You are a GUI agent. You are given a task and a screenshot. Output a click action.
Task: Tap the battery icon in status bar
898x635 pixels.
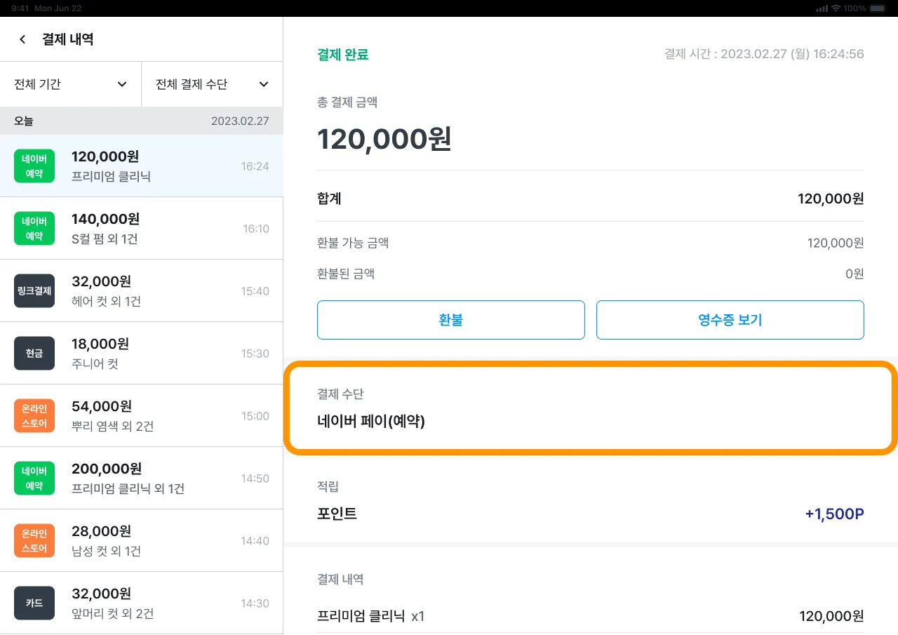pyautogui.click(x=877, y=8)
